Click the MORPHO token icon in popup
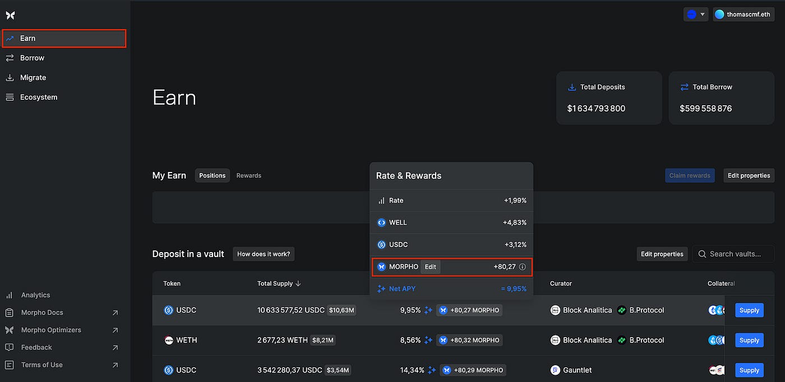The width and height of the screenshot is (785, 382). pos(381,267)
